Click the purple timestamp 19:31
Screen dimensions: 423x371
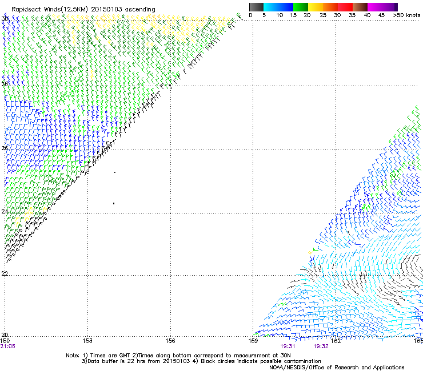[x=288, y=346]
